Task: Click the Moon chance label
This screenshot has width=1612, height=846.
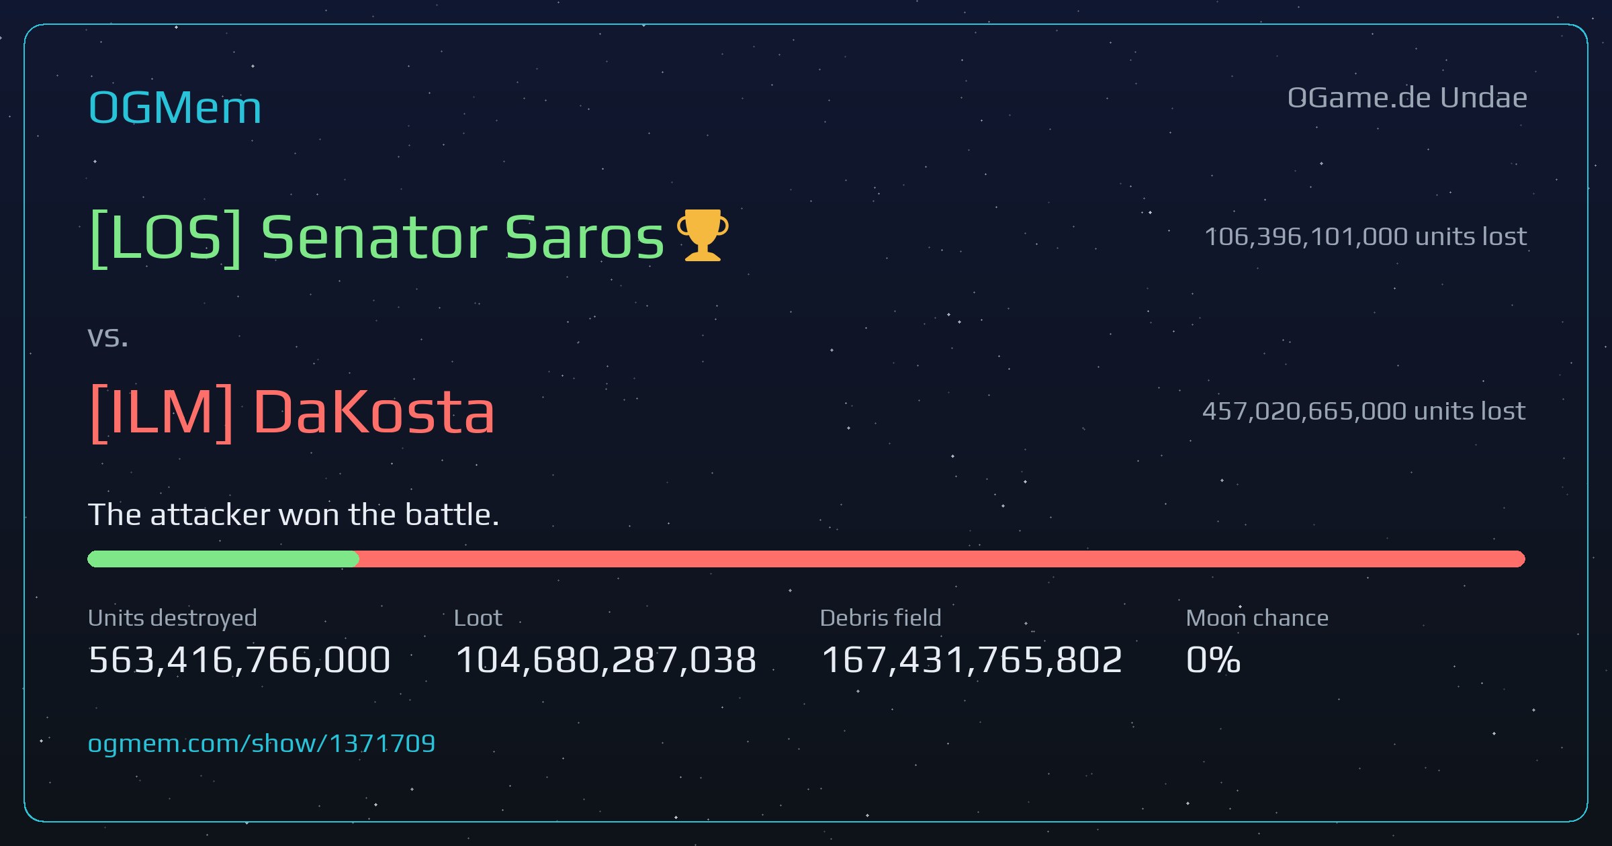Action: click(x=1257, y=618)
